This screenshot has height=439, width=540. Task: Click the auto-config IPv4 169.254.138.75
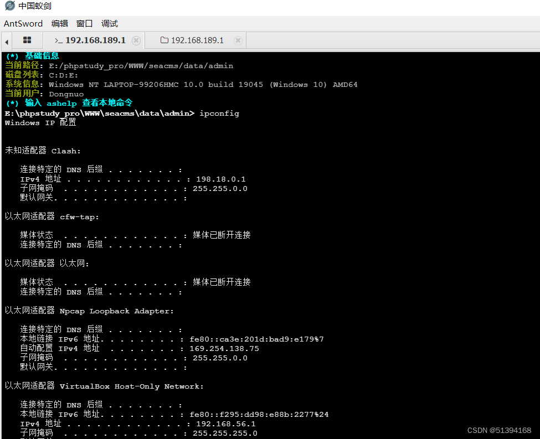tap(224, 348)
